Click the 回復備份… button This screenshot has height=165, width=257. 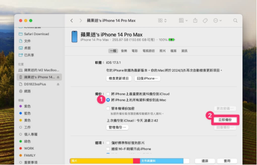225,127
